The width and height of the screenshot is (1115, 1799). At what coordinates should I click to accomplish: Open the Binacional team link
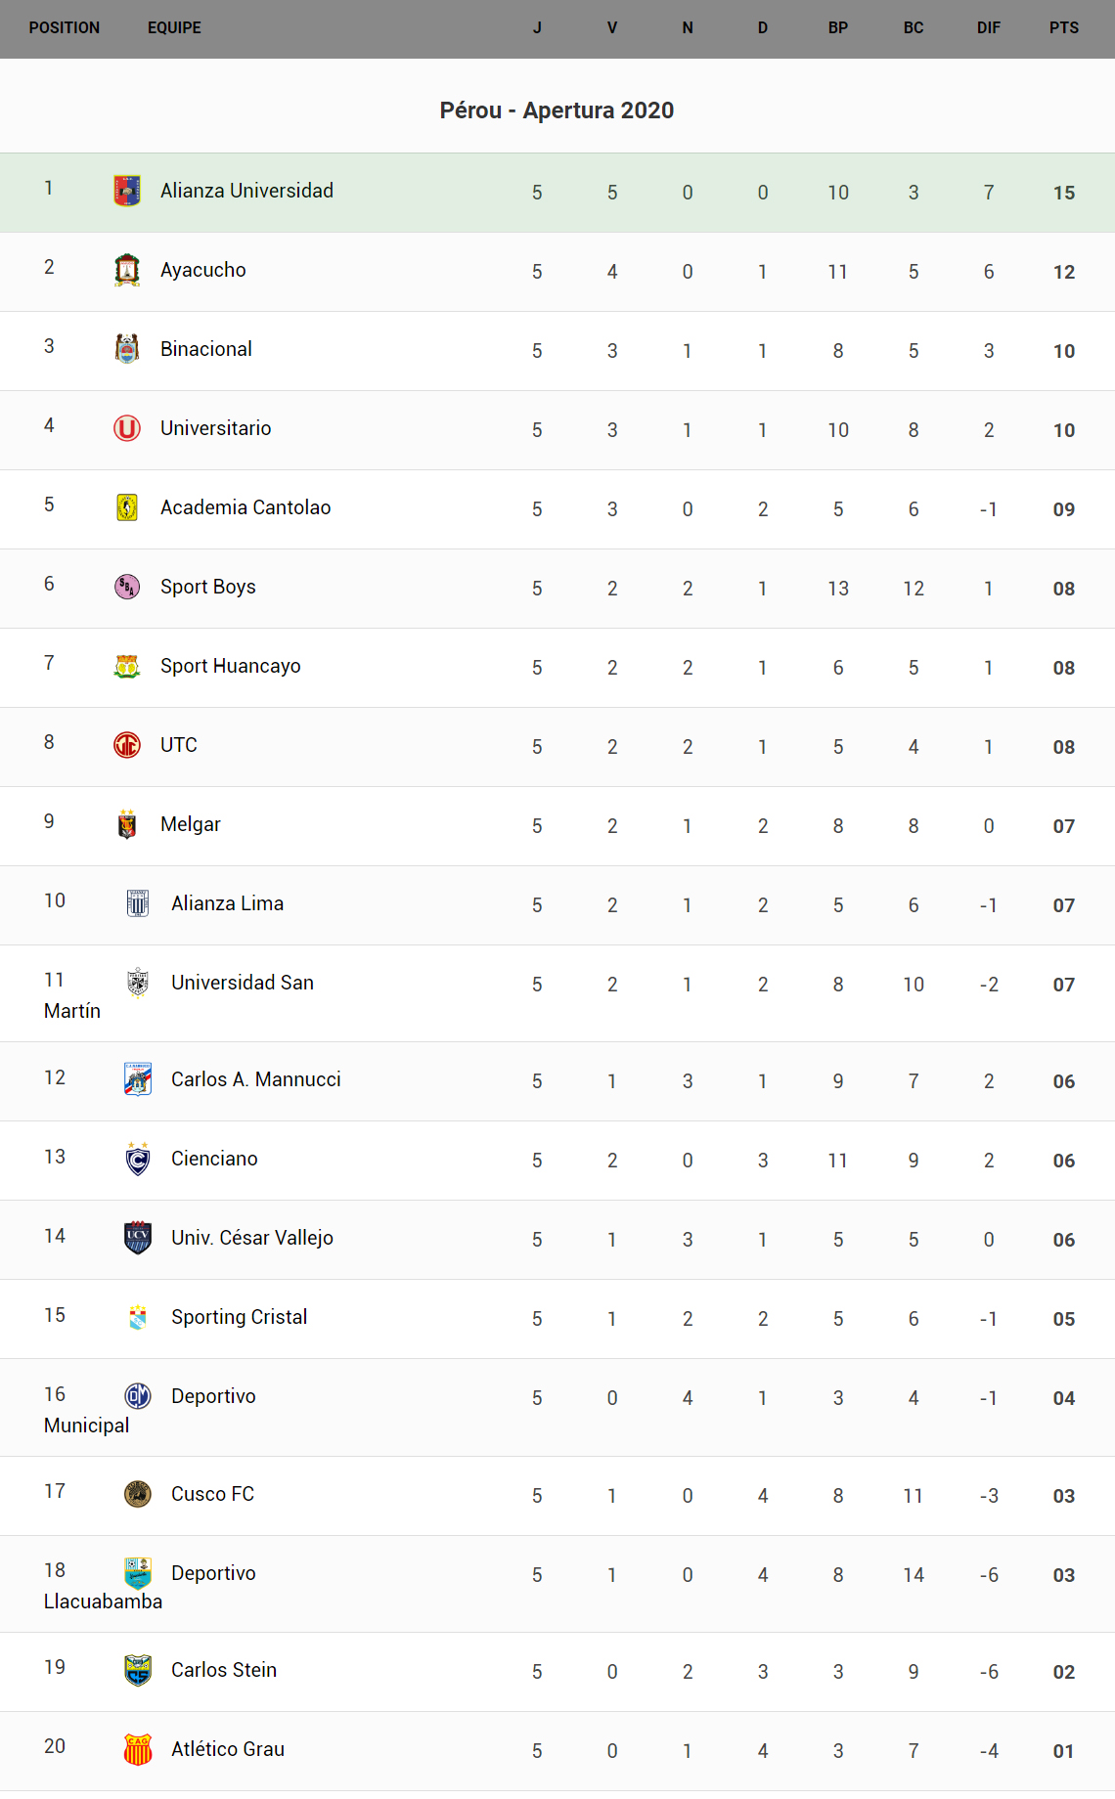[x=205, y=349]
